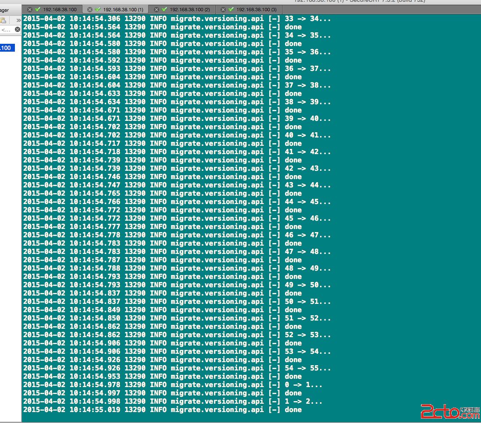Click the log line '46 -> 47...'
Viewport: 481px width, 423px height.
(x=177, y=235)
